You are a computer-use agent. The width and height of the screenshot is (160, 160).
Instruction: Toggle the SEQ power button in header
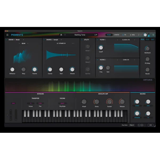coord(130,35)
